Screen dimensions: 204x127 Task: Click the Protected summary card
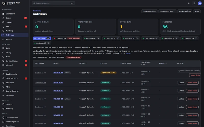tap(180, 27)
